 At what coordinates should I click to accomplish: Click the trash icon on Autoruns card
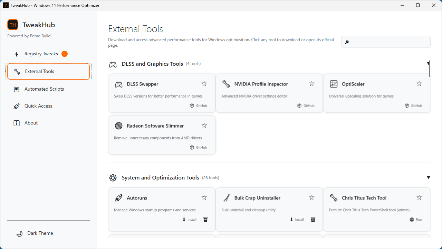[x=205, y=220]
